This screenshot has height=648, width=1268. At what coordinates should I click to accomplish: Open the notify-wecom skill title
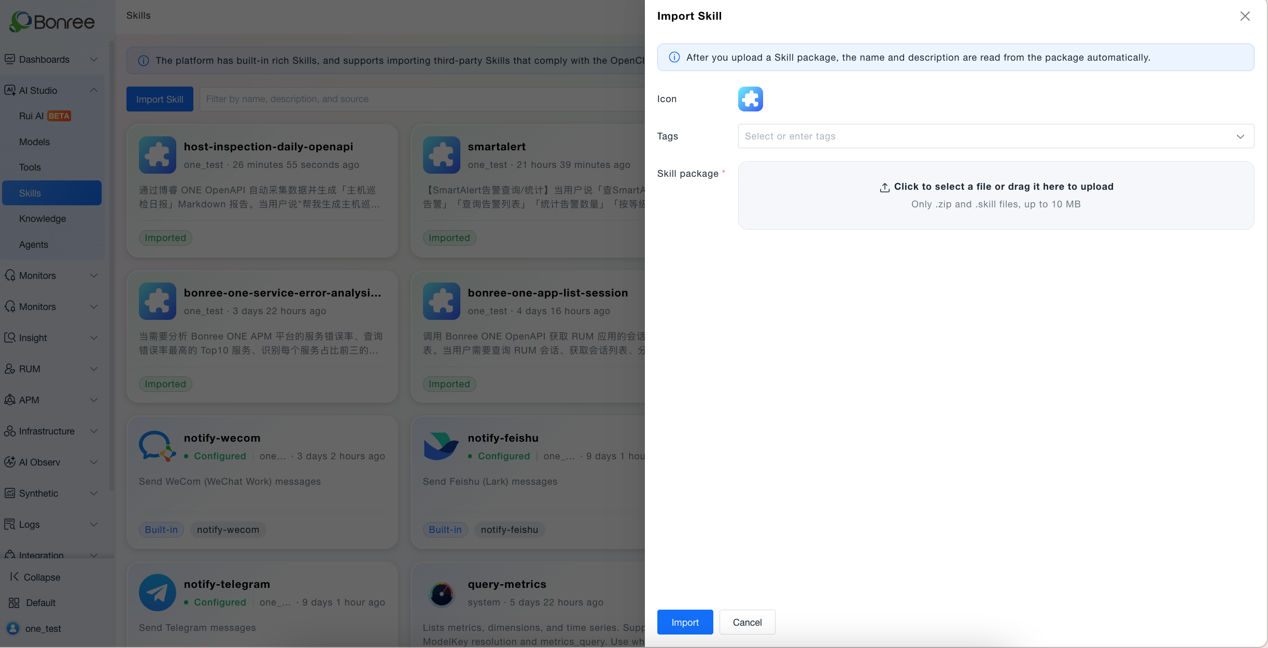click(x=222, y=438)
